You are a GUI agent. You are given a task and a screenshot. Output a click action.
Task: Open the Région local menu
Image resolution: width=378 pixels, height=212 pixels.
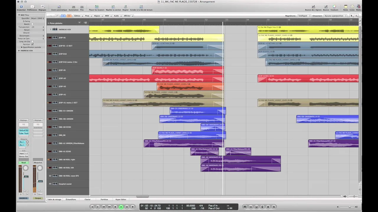click(x=98, y=16)
